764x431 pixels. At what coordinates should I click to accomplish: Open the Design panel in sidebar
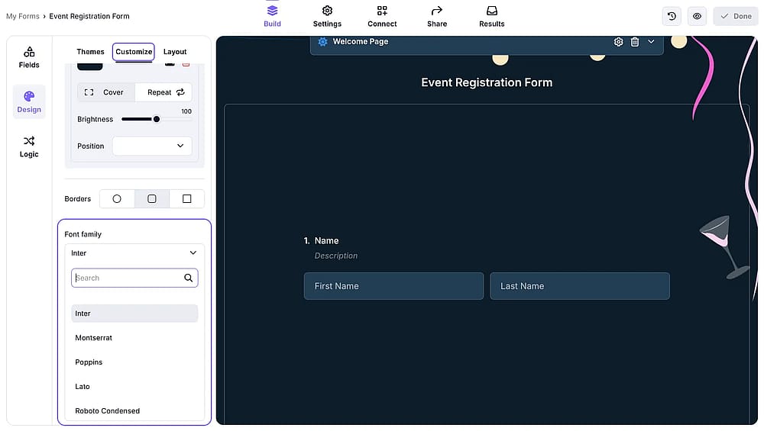click(29, 102)
